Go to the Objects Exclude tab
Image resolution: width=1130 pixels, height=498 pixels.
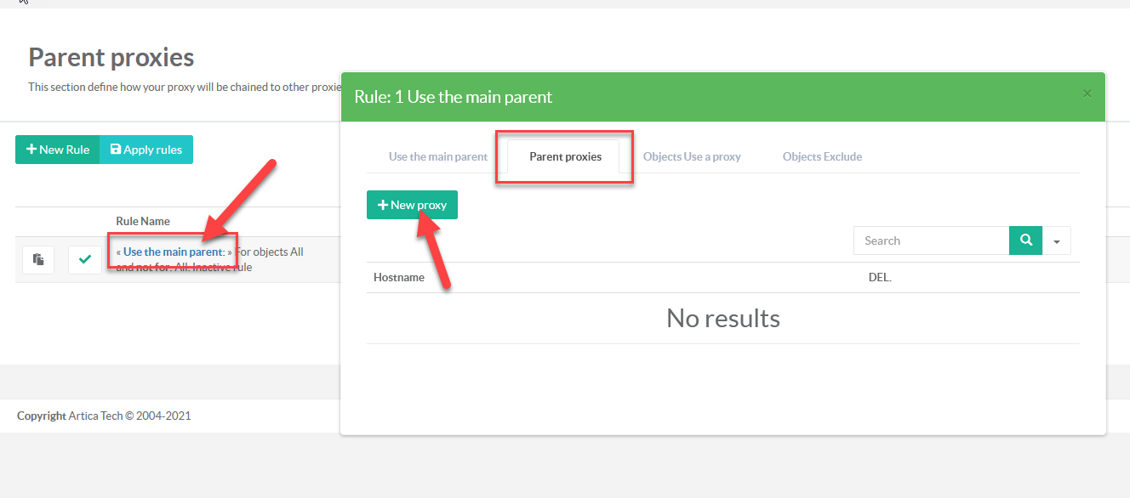click(822, 156)
